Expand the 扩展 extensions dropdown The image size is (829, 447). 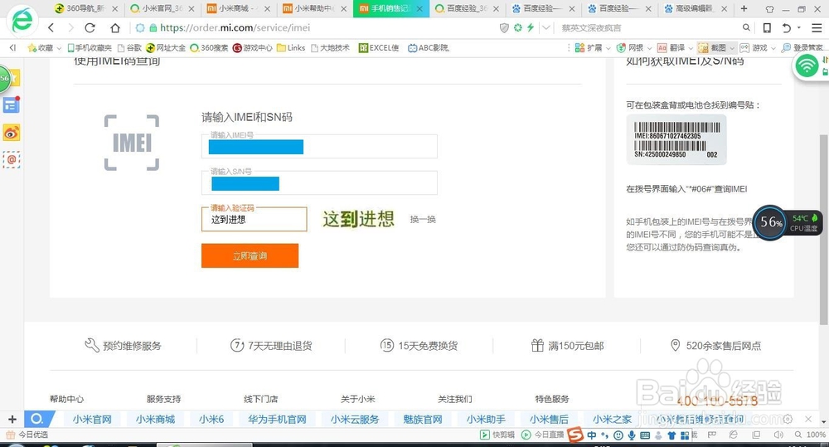(x=608, y=48)
